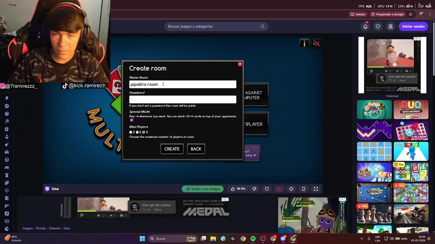Image resolution: width=435 pixels, height=244 pixels.
Task: Open basketball sidebar category icon
Action: 6,114
